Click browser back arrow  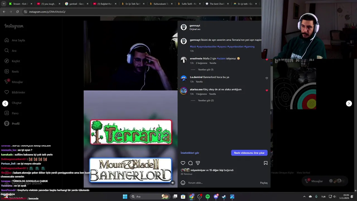point(4,12)
